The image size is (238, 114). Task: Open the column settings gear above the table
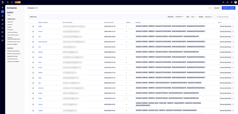click(219, 22)
